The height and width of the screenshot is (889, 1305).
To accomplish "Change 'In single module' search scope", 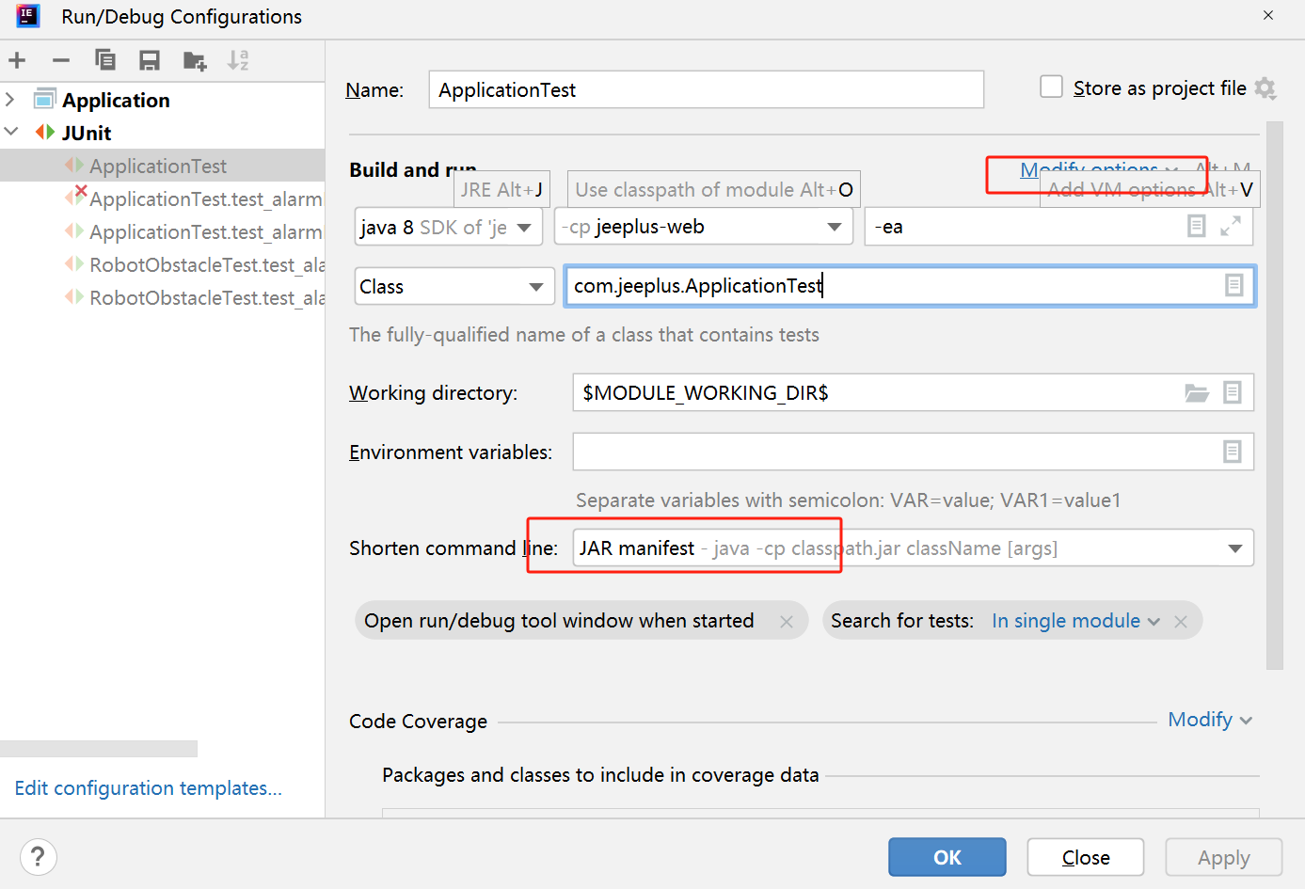I will pyautogui.click(x=1075, y=621).
